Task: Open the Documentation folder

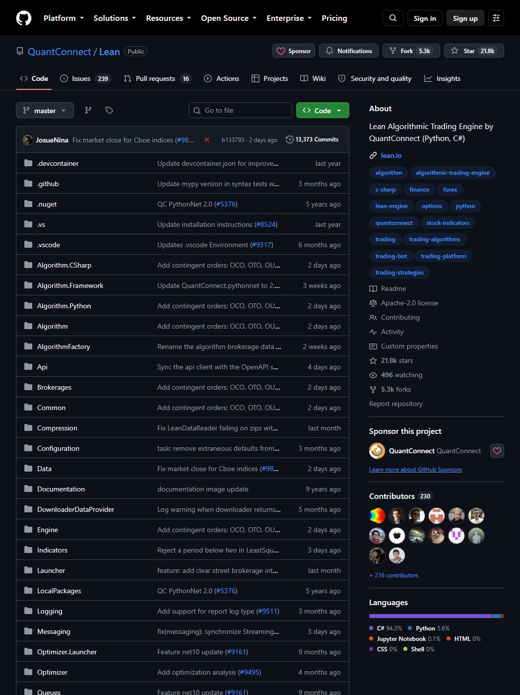Action: pos(61,489)
